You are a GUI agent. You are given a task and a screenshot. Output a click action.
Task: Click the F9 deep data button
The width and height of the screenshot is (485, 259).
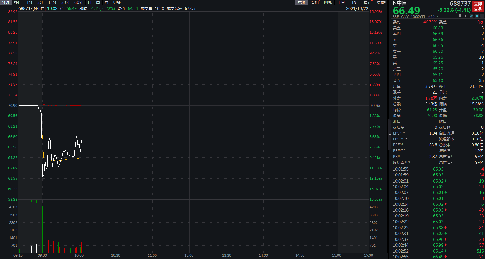point(354,2)
